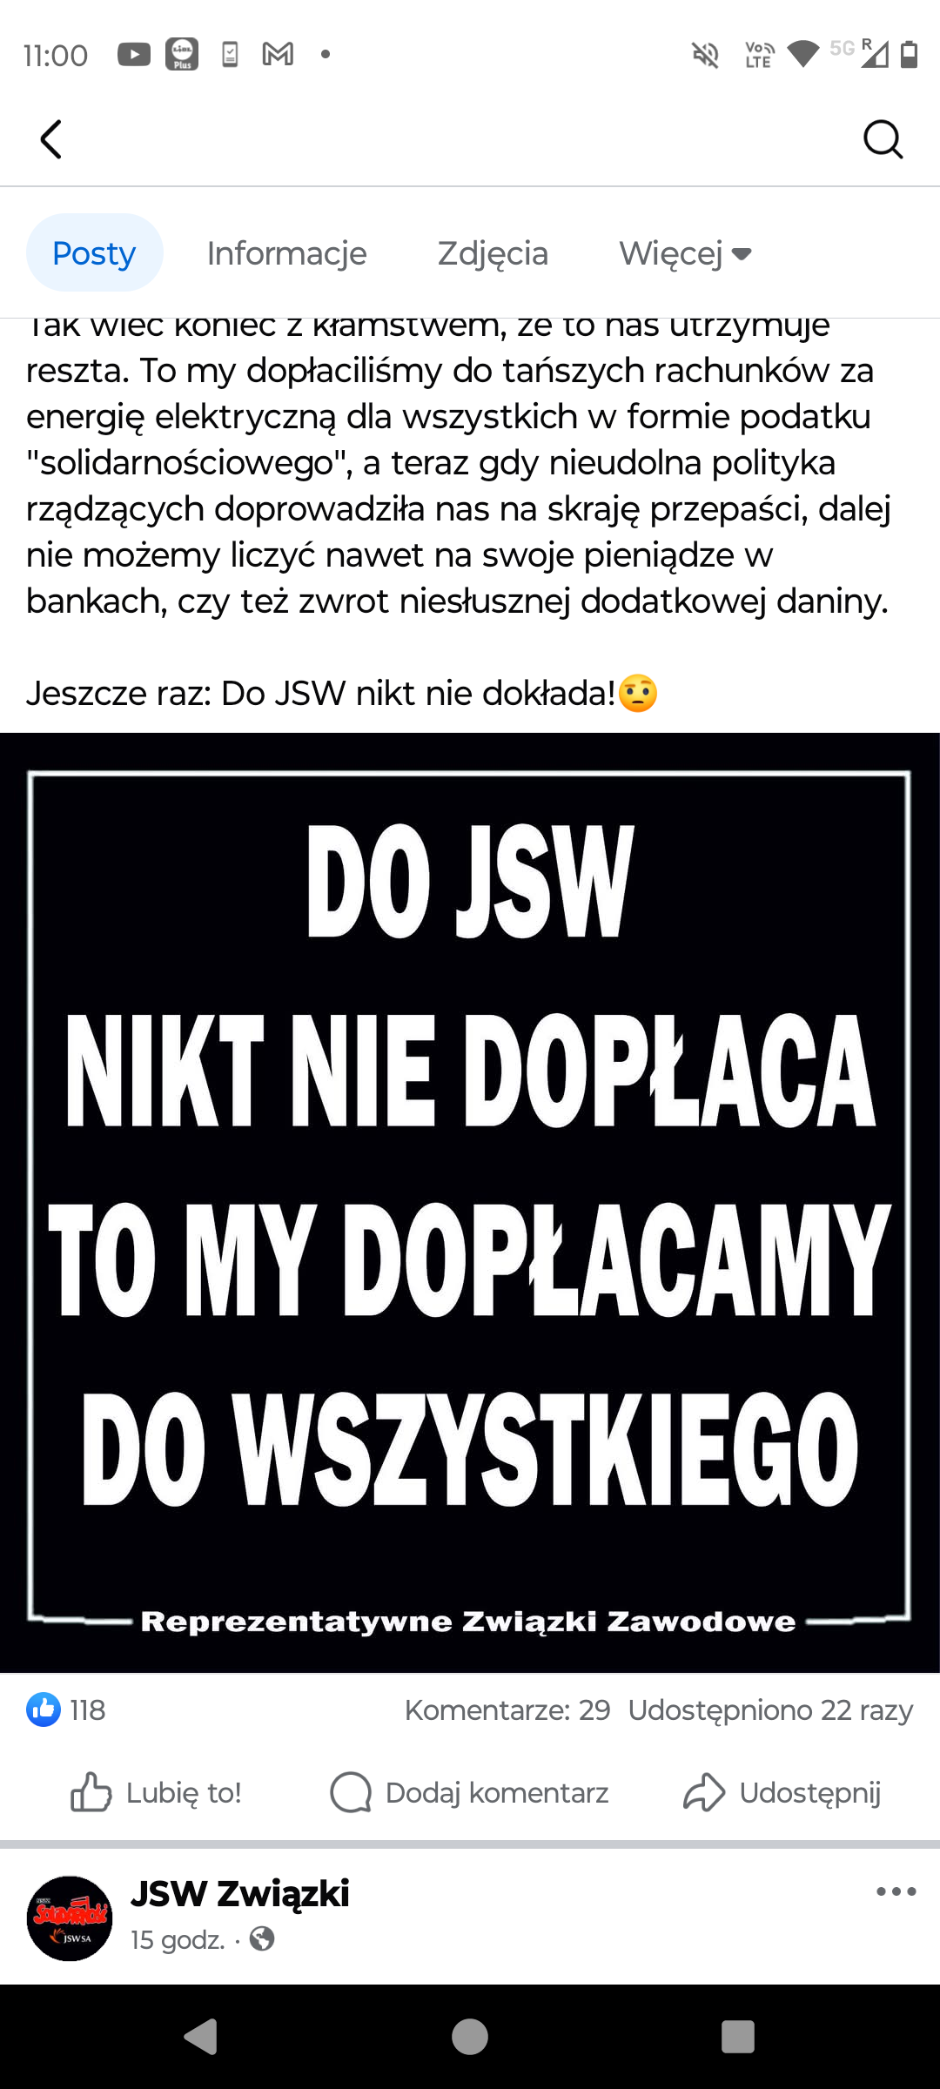940x2089 pixels.
Task: Toggle Lubię to! like on post
Action: click(156, 1792)
